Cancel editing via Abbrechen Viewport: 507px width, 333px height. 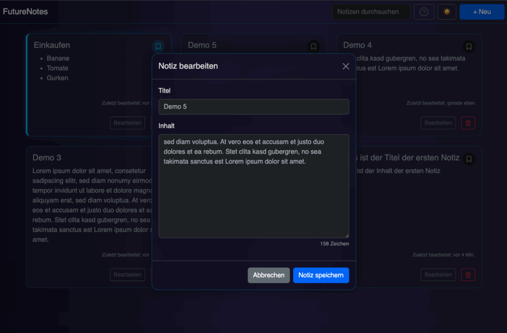[268, 275]
